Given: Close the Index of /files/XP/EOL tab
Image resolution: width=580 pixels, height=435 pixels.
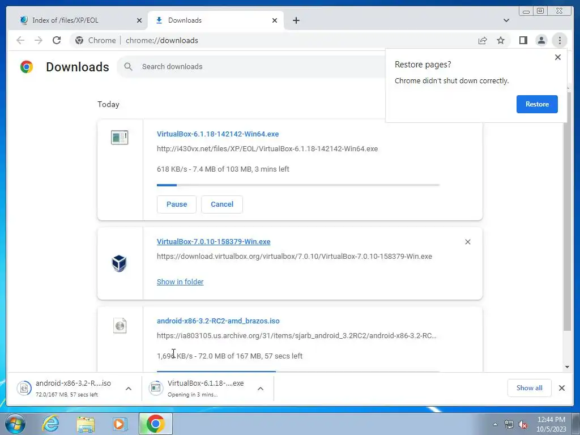Looking at the screenshot, I should [x=139, y=20].
